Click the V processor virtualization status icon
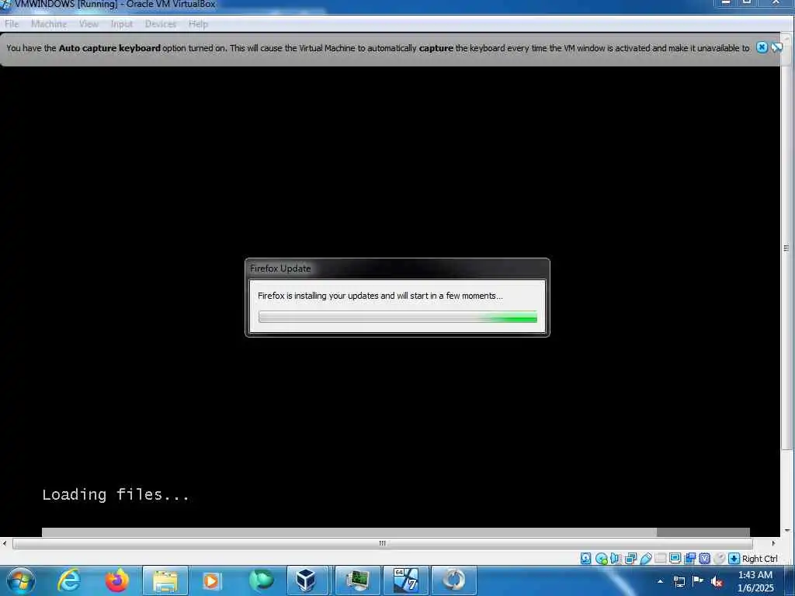 (x=704, y=559)
